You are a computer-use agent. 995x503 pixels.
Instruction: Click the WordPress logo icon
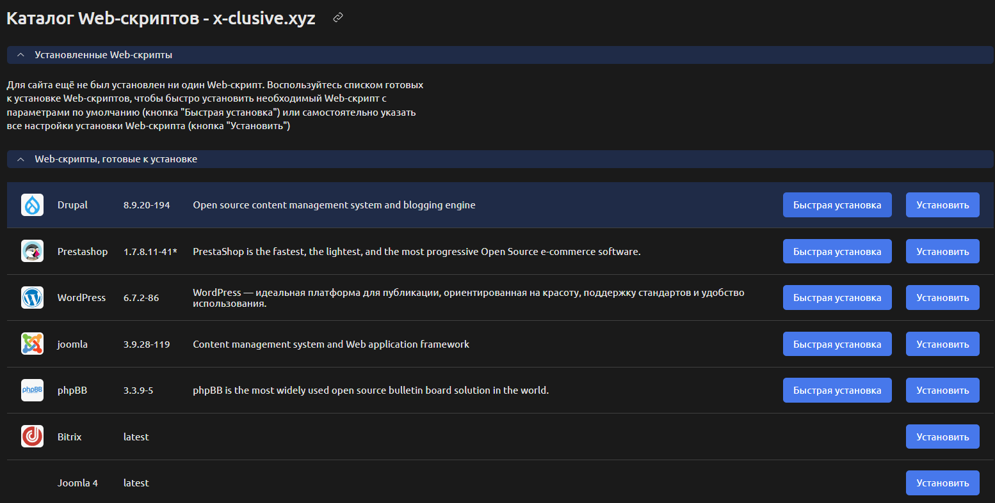click(32, 298)
